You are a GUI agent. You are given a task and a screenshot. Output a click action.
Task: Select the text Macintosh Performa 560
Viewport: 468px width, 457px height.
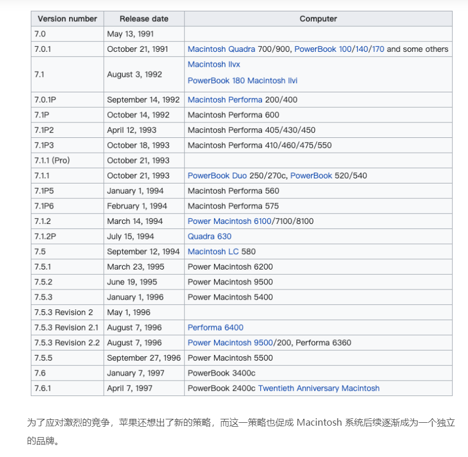[x=233, y=191]
